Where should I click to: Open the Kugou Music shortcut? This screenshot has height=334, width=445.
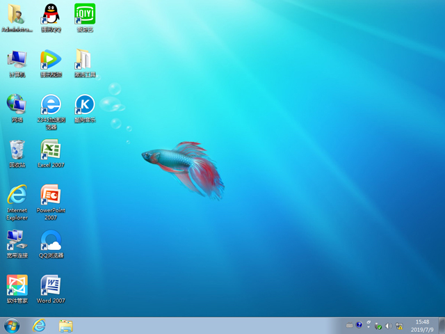[84, 104]
